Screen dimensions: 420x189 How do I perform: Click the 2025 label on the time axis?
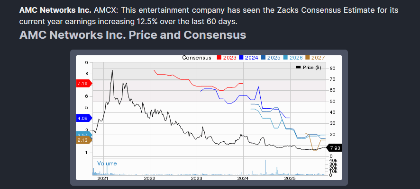click(x=290, y=179)
